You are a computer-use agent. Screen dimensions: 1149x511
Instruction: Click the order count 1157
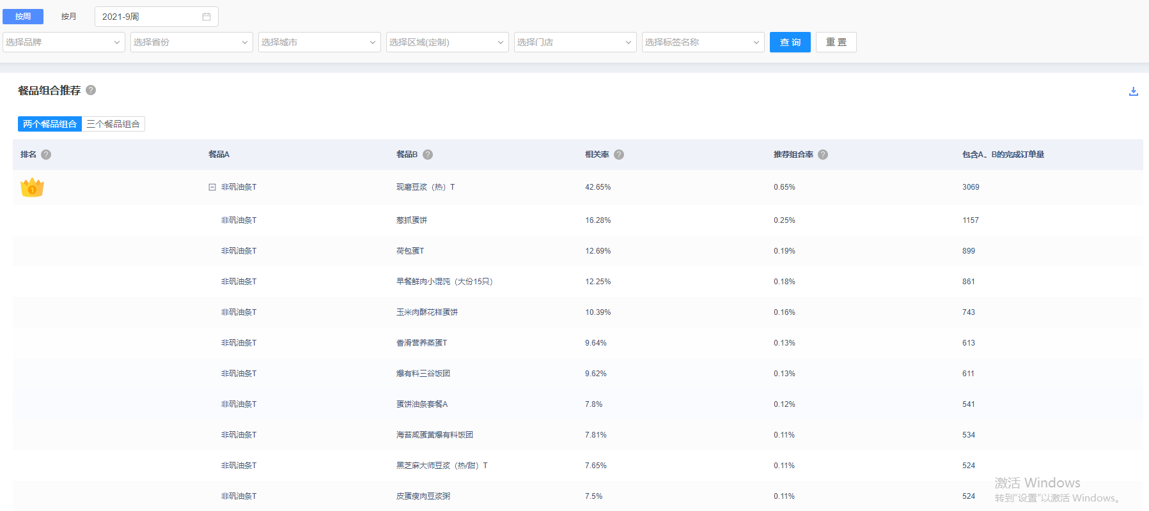pyautogui.click(x=971, y=220)
